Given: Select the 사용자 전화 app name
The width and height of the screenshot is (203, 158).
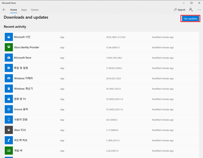Looking at the screenshot, I should point(21,120).
